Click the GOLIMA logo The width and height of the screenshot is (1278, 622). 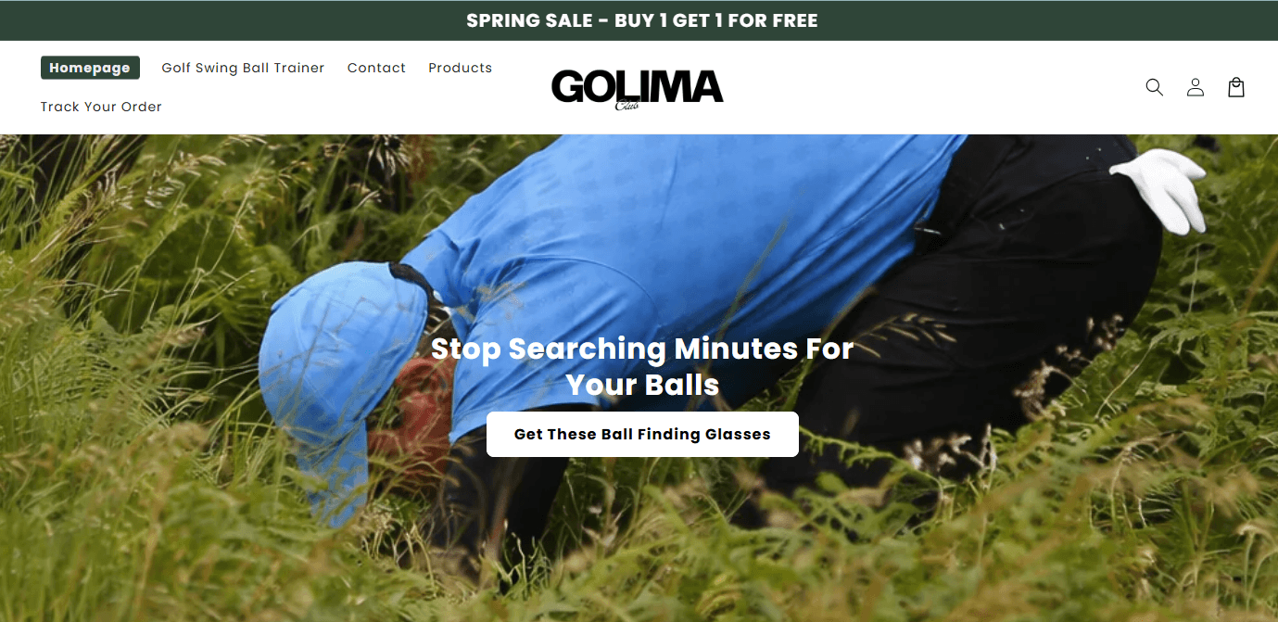(x=638, y=89)
